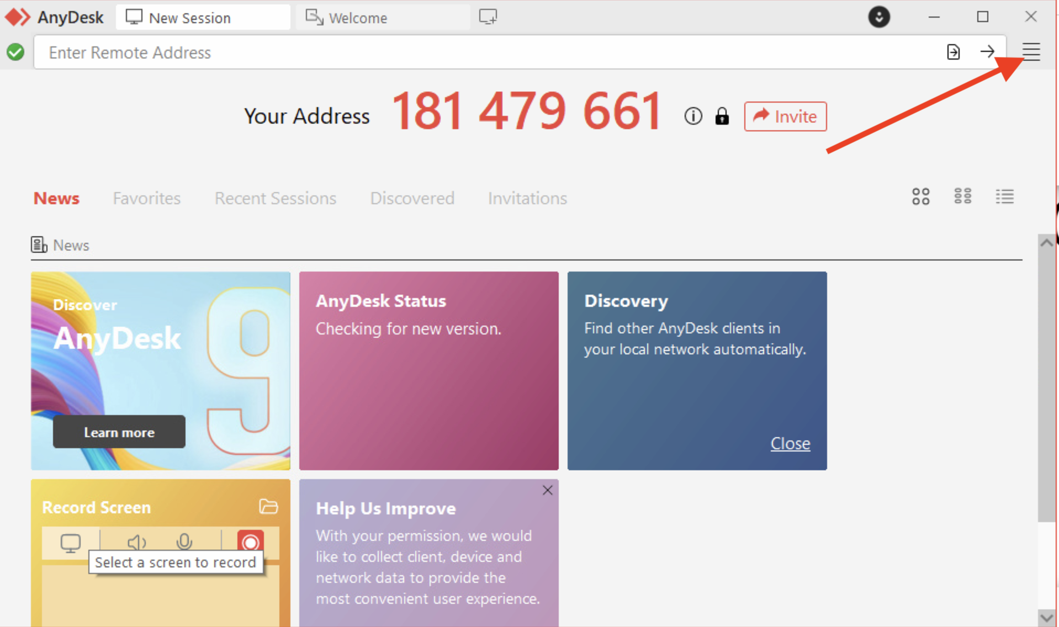1059x627 pixels.
Task: Click the vertical scrollbar thumb
Action: coord(1046,385)
